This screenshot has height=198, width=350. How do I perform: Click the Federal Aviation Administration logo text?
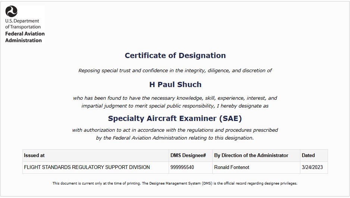(x=25, y=37)
